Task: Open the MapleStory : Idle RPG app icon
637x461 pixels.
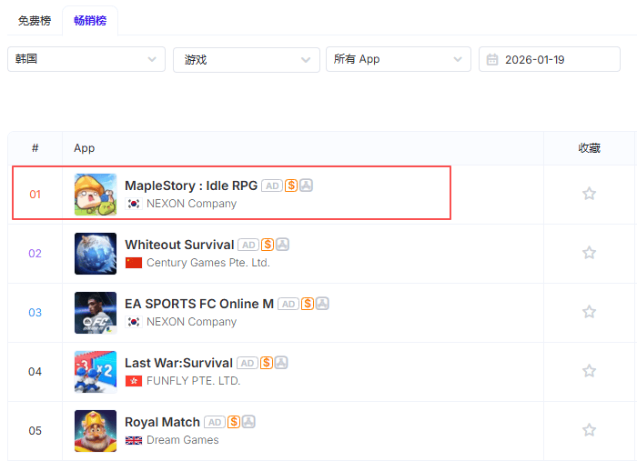Action: pos(96,194)
